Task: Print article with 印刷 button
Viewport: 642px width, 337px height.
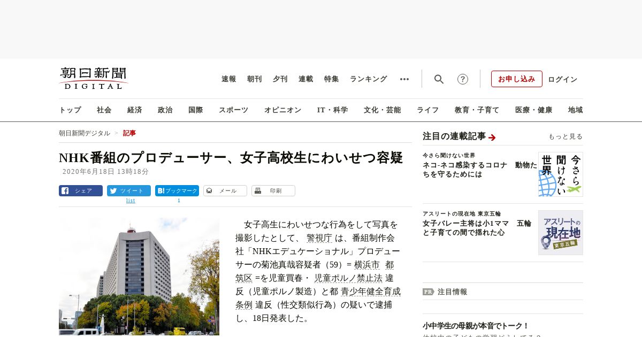Action: [x=273, y=191]
